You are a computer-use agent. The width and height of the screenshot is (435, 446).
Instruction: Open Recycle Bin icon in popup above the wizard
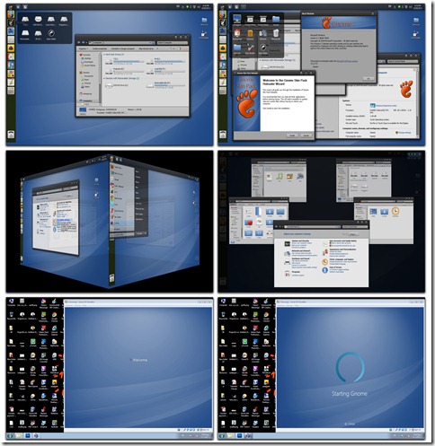(x=276, y=33)
